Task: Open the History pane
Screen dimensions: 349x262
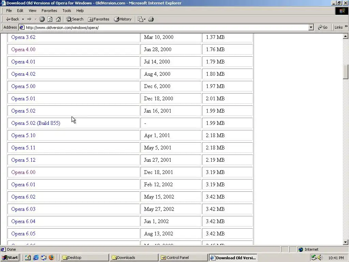Action: [123, 19]
